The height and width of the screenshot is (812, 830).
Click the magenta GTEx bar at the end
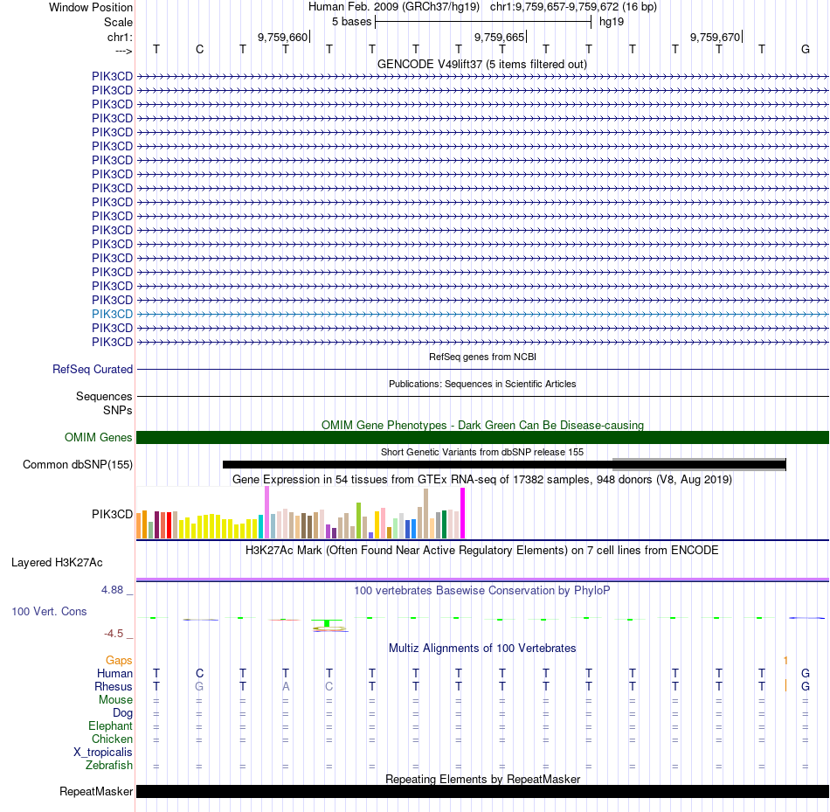pos(463,513)
